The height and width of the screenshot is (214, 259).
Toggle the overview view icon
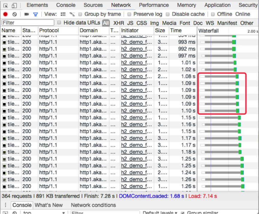[x=72, y=14]
